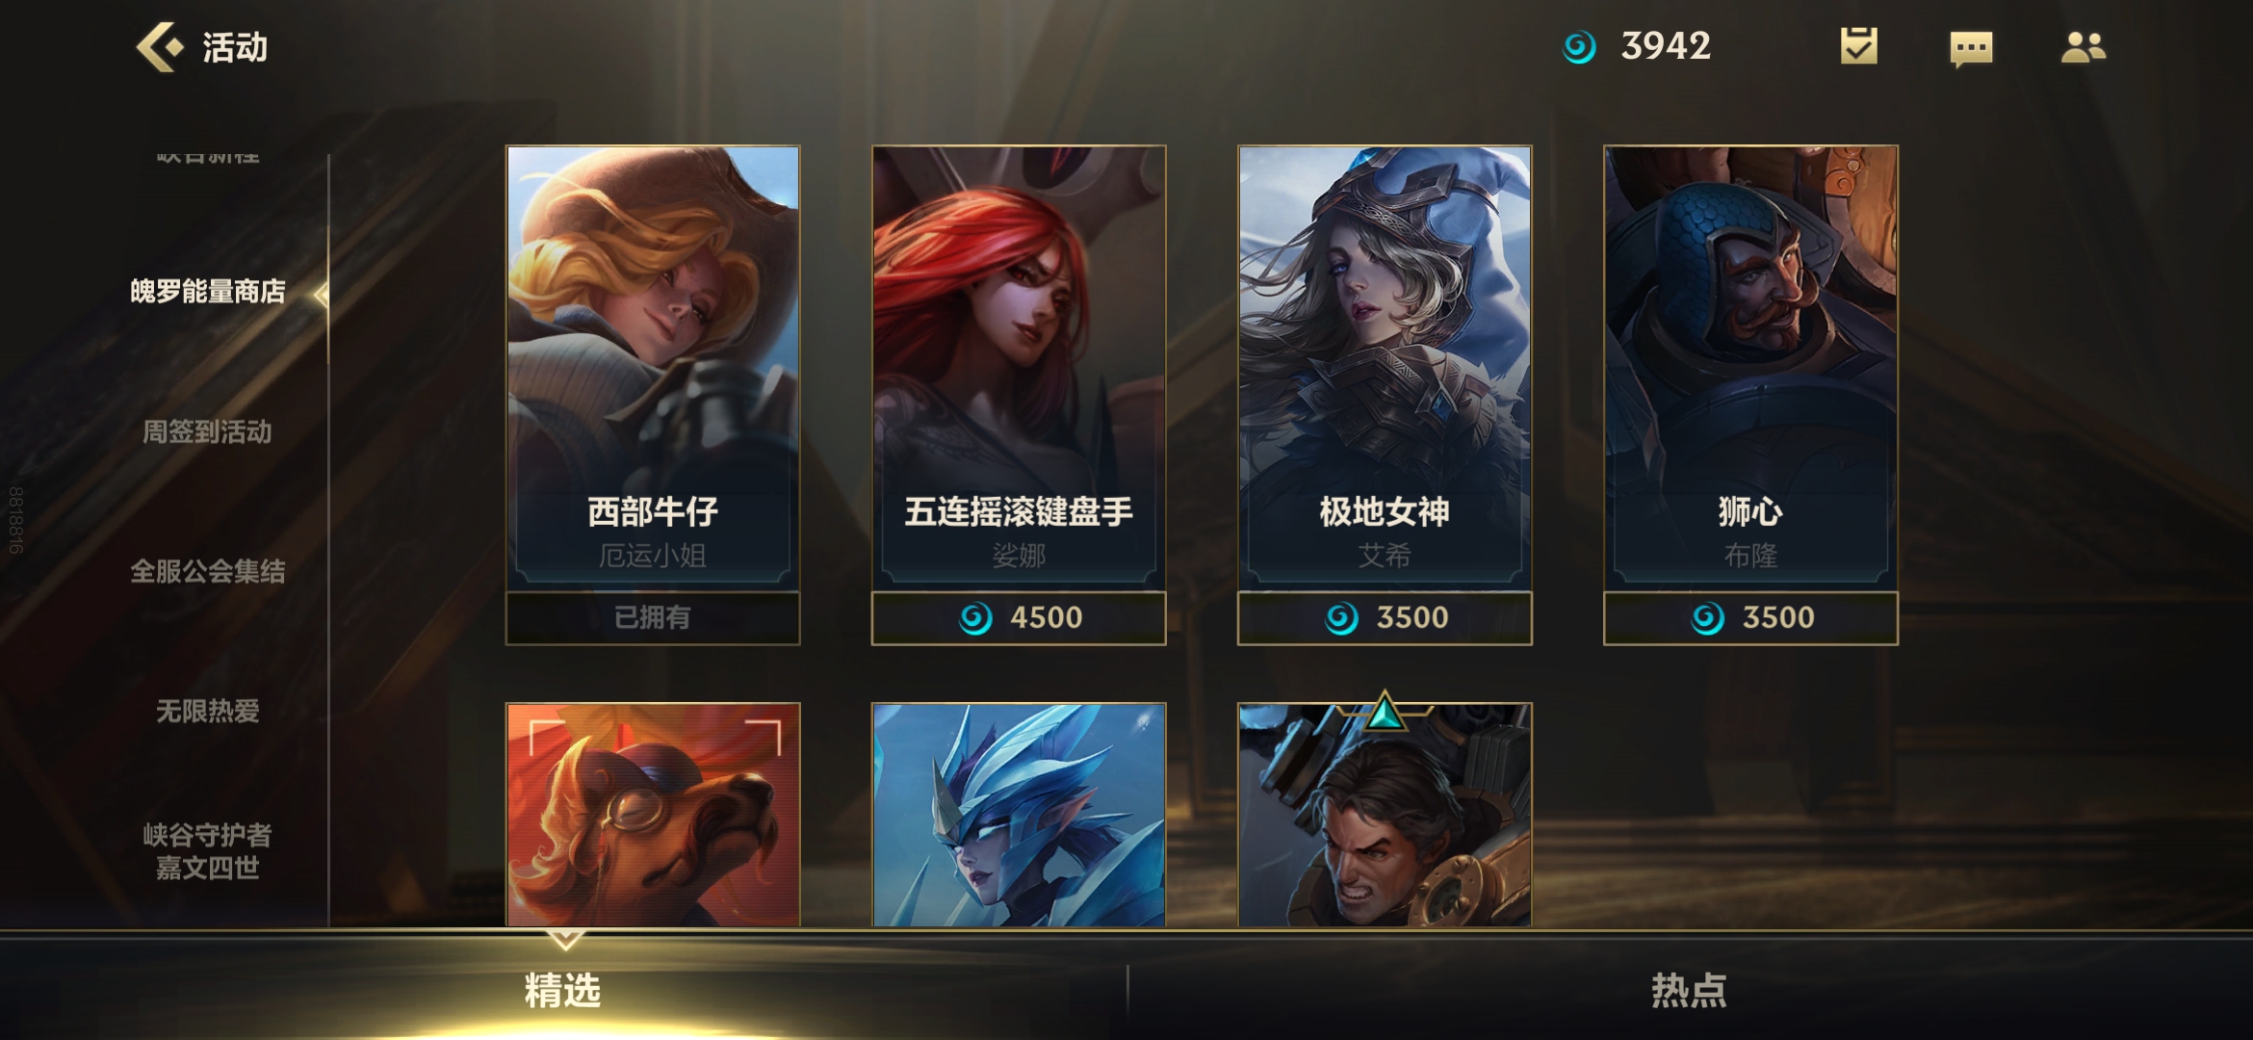
Task: Switch to the 热点 tab
Action: coord(1690,990)
